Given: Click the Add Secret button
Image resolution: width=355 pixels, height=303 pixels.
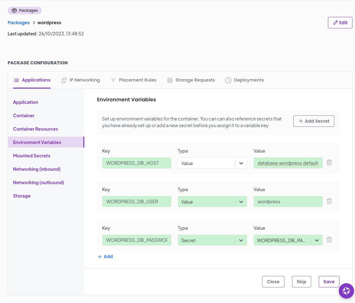Looking at the screenshot, I should 314,121.
